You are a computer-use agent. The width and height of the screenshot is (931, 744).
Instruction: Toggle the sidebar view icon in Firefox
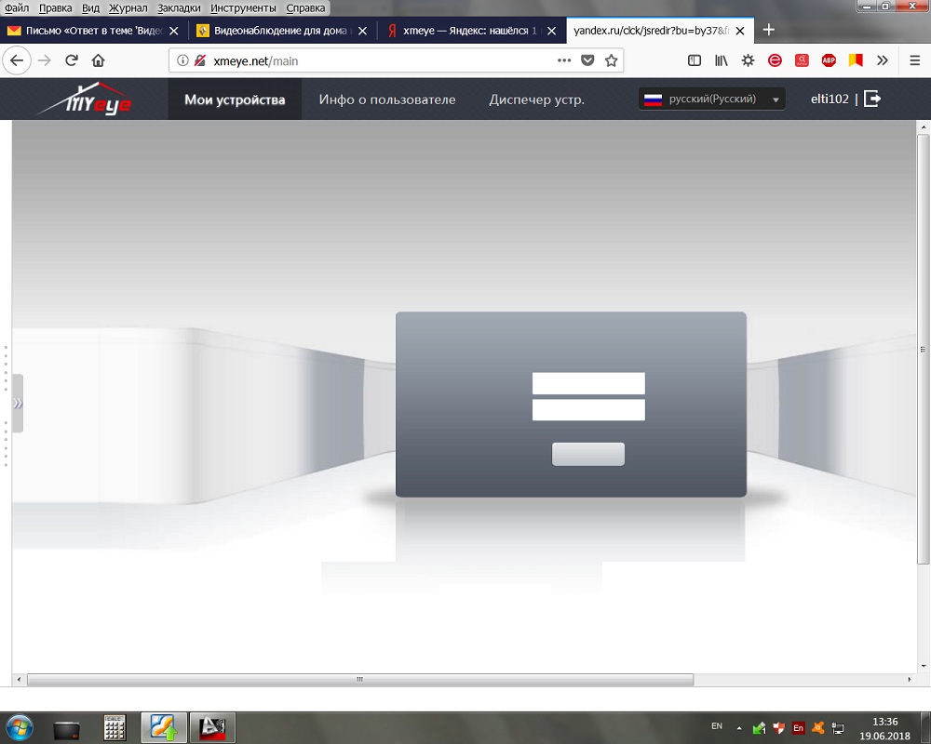coord(695,60)
